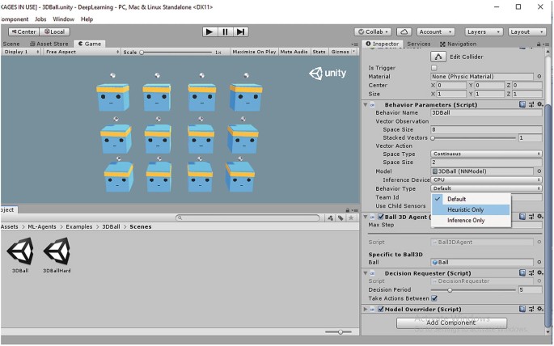Open cloud services via the cloud icon
The width and height of the screenshot is (554, 346).
404,32
